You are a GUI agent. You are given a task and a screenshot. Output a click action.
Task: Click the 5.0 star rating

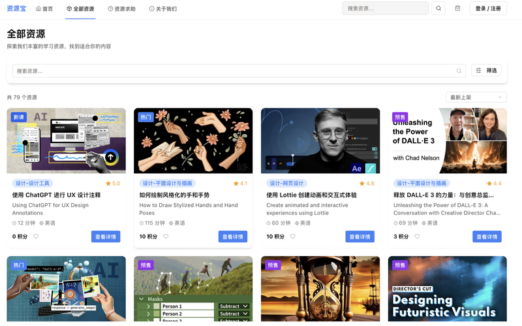[x=113, y=184]
